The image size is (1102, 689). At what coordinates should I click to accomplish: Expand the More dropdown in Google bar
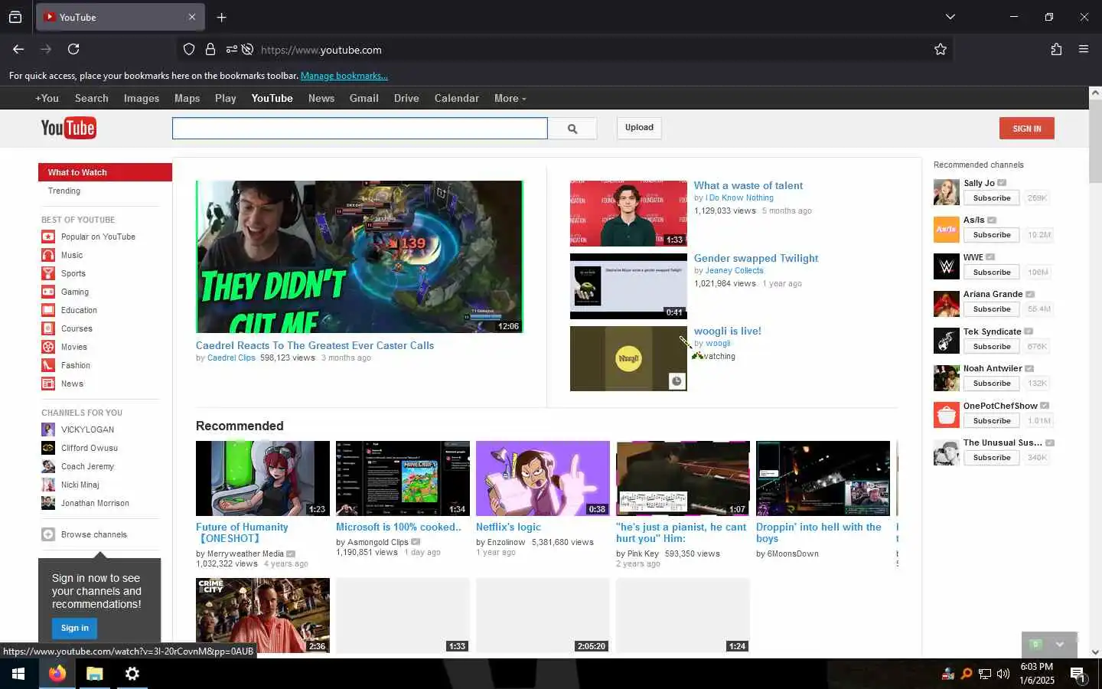tap(510, 98)
